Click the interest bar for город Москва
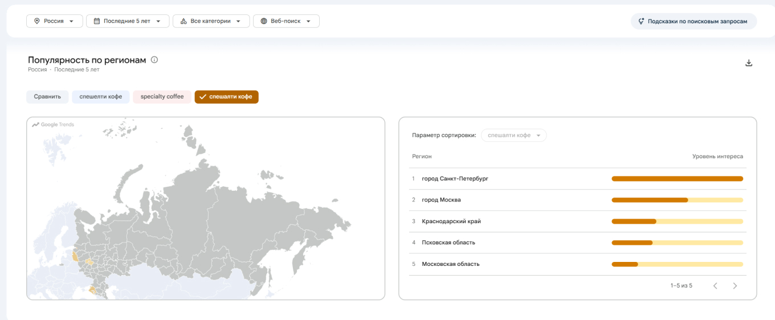This screenshot has width=775, height=320. point(678,200)
